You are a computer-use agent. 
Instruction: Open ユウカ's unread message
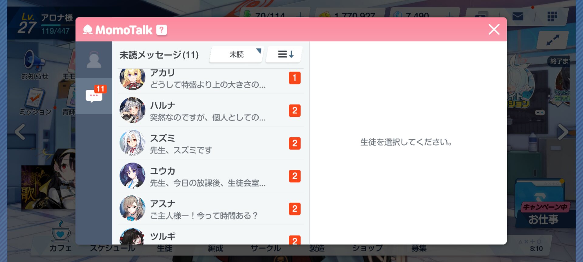click(211, 176)
